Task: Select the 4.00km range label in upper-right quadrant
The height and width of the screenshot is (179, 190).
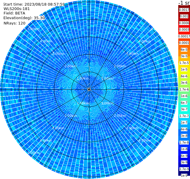Action: click(x=144, y=41)
